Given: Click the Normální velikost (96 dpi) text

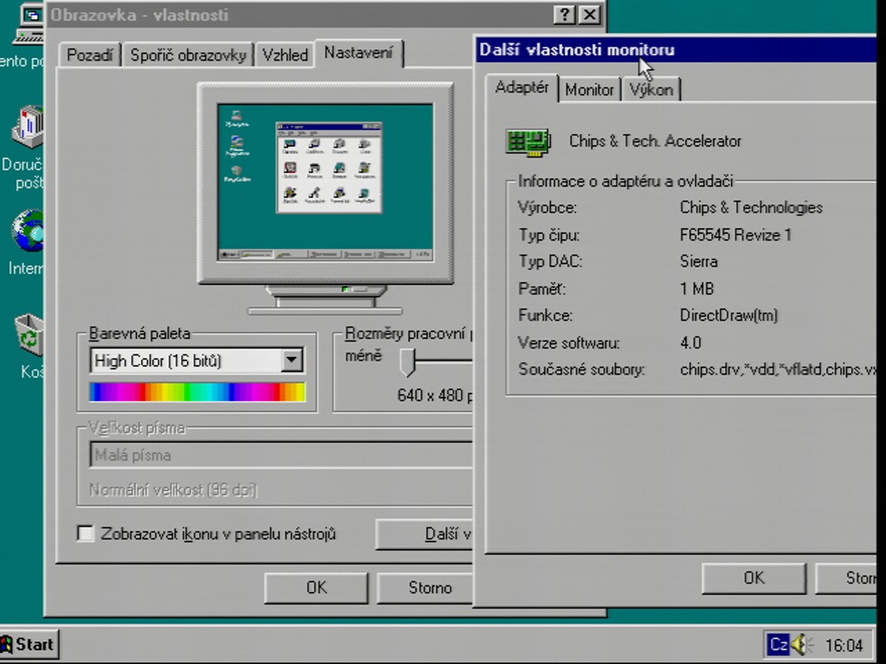Looking at the screenshot, I should (173, 489).
